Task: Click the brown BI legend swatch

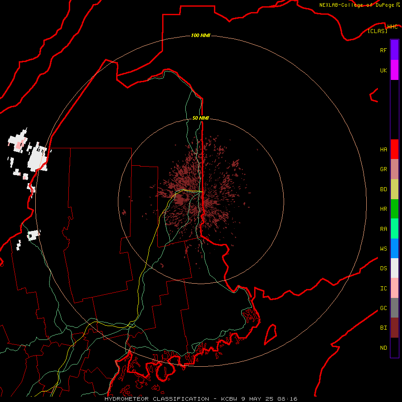Action: click(394, 328)
